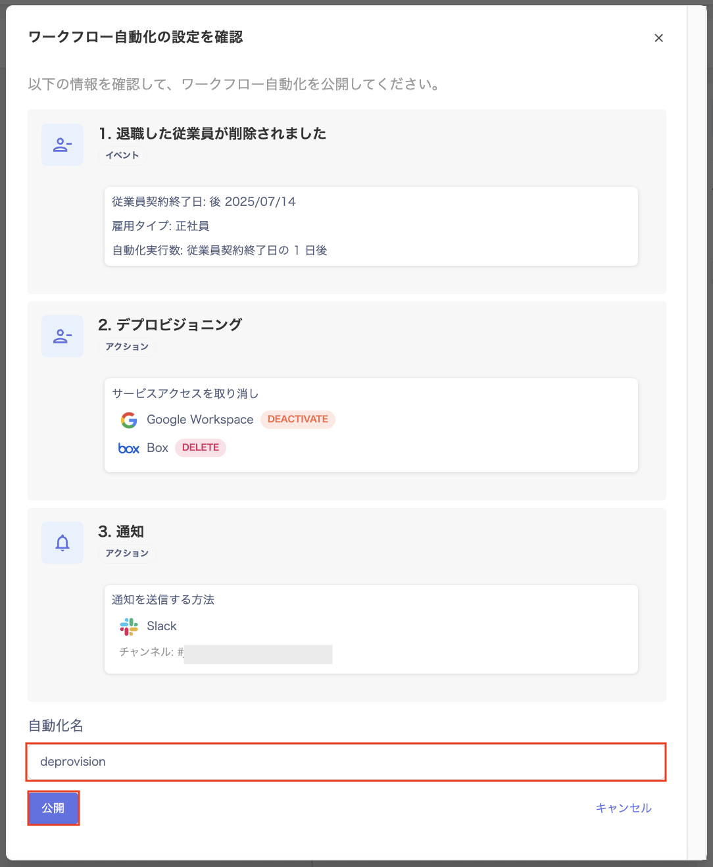
Task: Click the アクション tag under 通知
Action: [127, 553]
